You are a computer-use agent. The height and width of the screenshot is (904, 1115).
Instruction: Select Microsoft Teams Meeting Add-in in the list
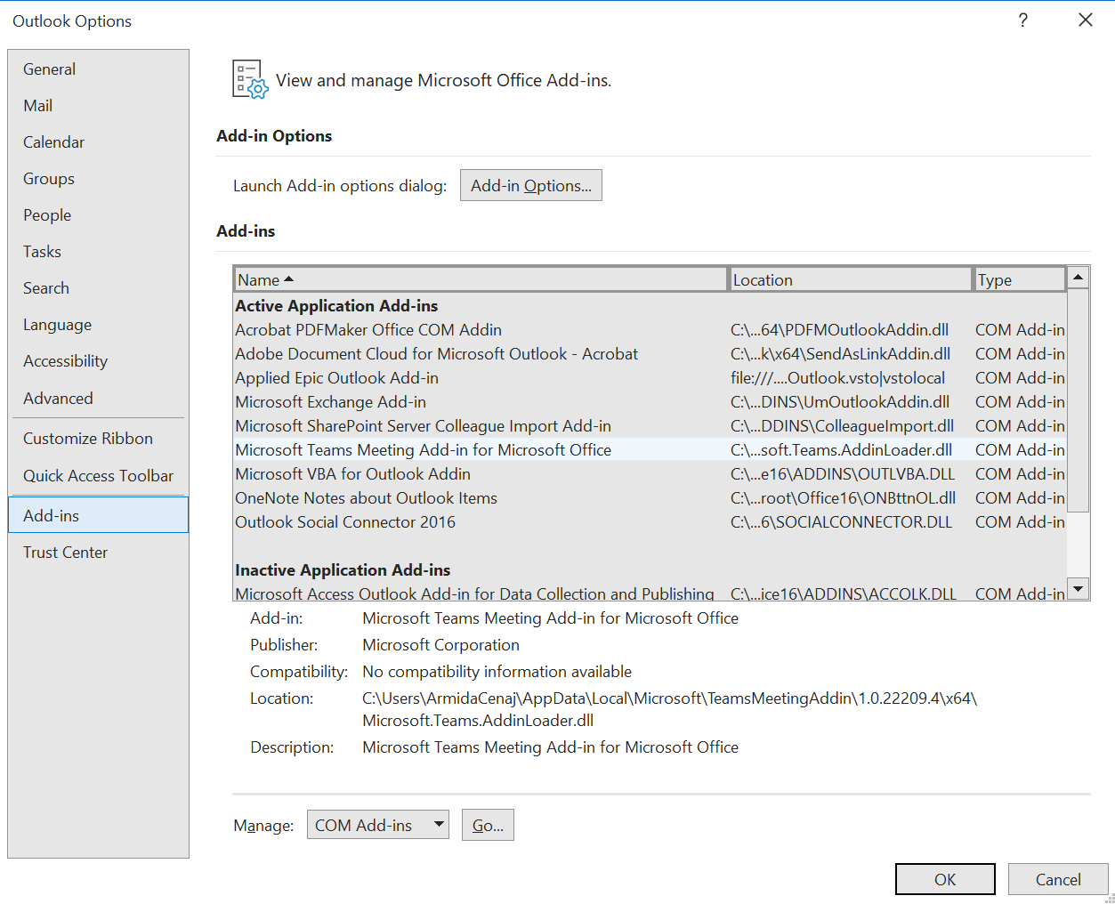[423, 449]
